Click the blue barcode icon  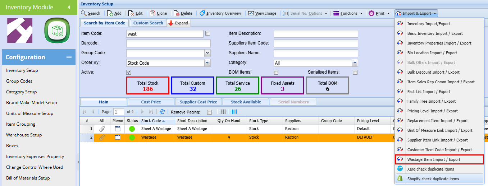coord(234,112)
